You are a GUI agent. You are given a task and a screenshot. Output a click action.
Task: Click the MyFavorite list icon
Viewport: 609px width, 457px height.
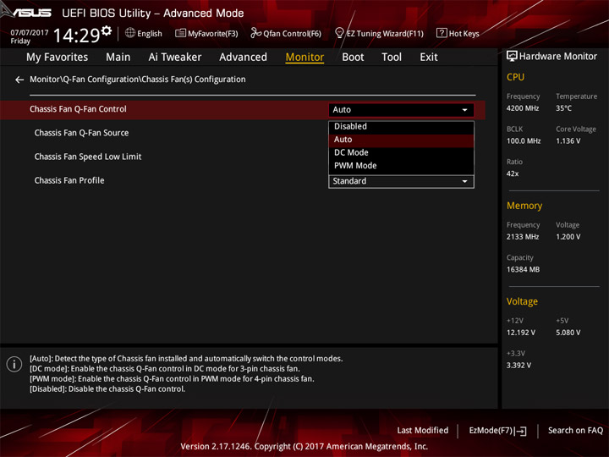pyautogui.click(x=180, y=33)
